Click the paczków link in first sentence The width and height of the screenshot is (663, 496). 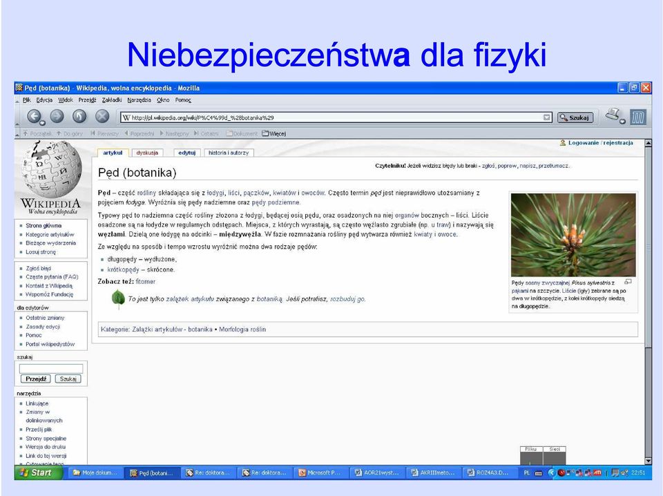pos(256,193)
